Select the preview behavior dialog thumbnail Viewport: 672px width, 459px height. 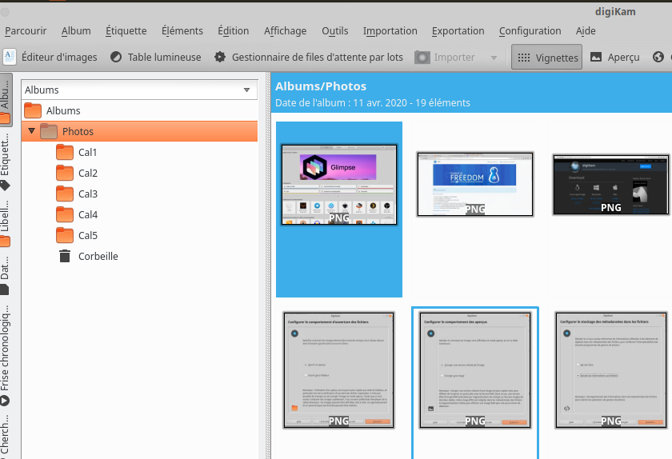[475, 370]
